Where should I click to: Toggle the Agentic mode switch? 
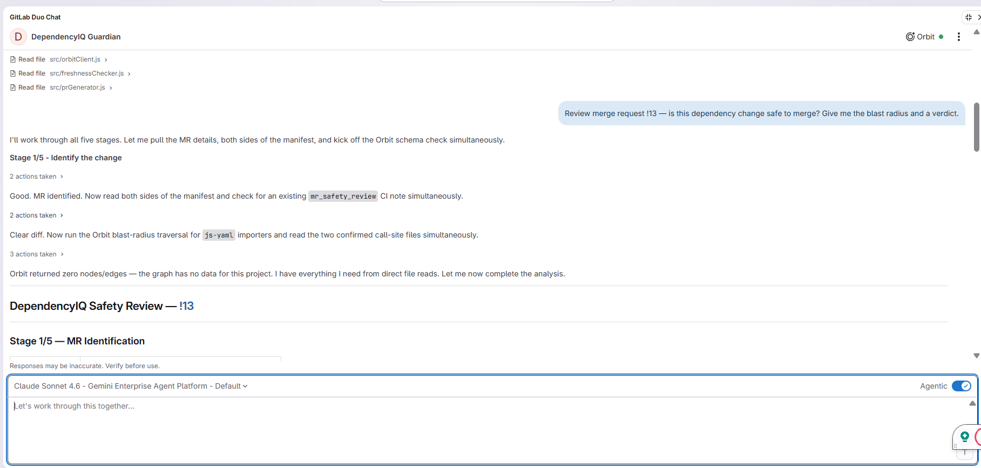tap(961, 386)
